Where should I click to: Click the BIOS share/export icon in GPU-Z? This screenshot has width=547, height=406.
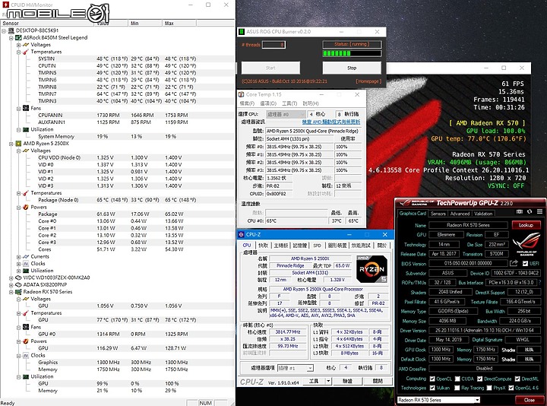coord(514,263)
